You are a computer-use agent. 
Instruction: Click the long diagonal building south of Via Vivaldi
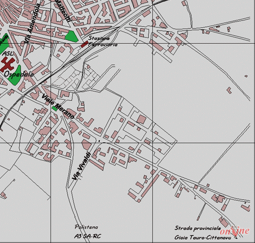(x=150, y=185)
